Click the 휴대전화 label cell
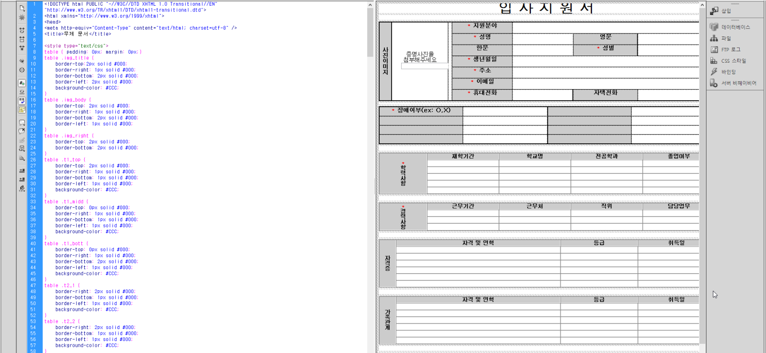This screenshot has height=353, width=766. click(482, 95)
